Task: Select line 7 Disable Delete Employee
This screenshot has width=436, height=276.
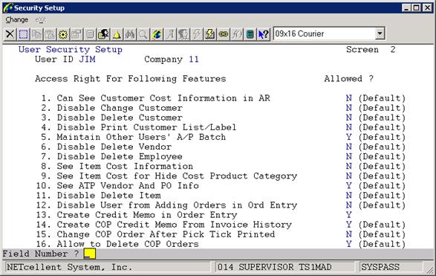Action: pos(111,156)
